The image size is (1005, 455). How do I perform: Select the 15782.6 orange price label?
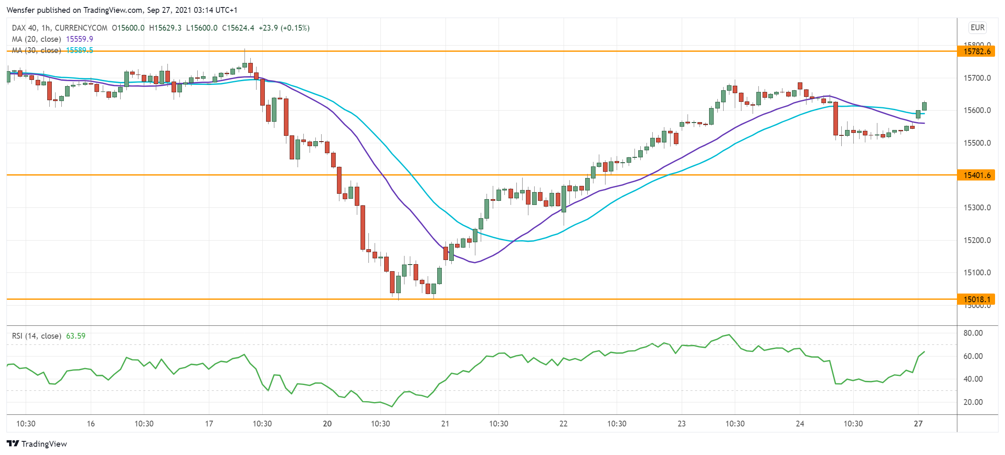click(976, 51)
